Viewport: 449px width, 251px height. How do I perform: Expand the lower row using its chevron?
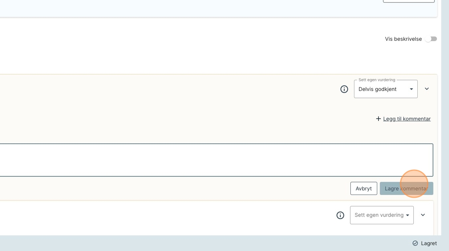click(x=423, y=215)
